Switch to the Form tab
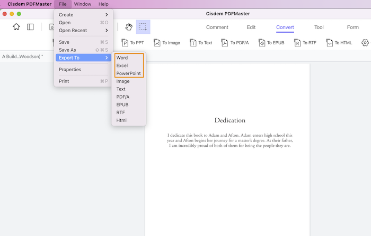371x236 pixels. pos(353,27)
